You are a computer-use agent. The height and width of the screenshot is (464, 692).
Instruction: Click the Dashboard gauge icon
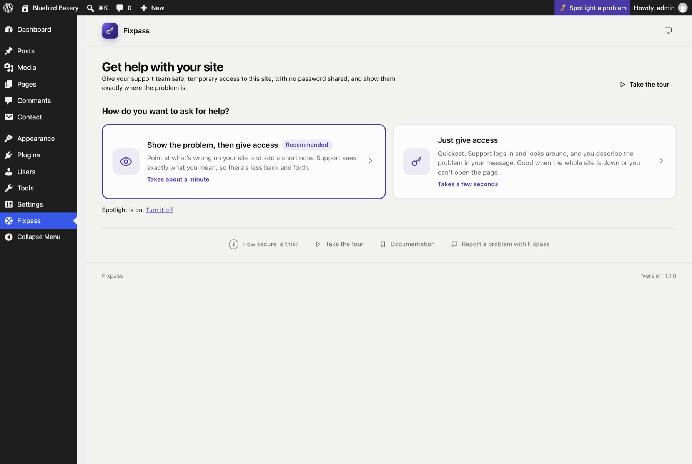[x=9, y=29]
